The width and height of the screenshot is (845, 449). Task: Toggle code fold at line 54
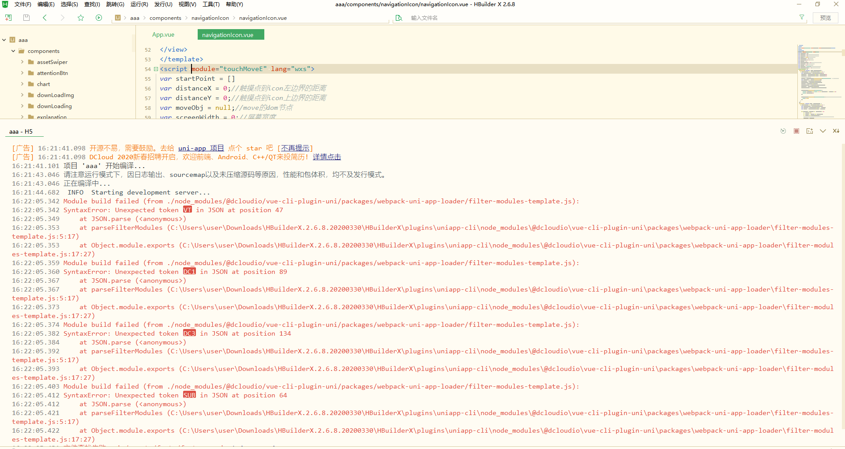pyautogui.click(x=156, y=69)
